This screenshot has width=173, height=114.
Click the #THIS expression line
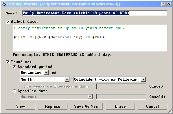click(x=60, y=37)
